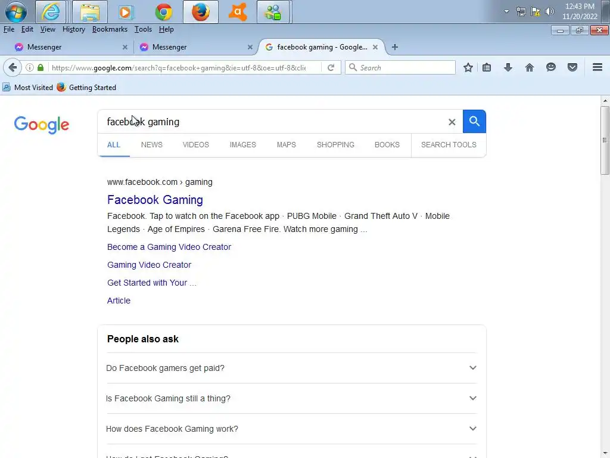Screen dimensions: 610x458
Task: Open the File menu
Action: point(8,29)
